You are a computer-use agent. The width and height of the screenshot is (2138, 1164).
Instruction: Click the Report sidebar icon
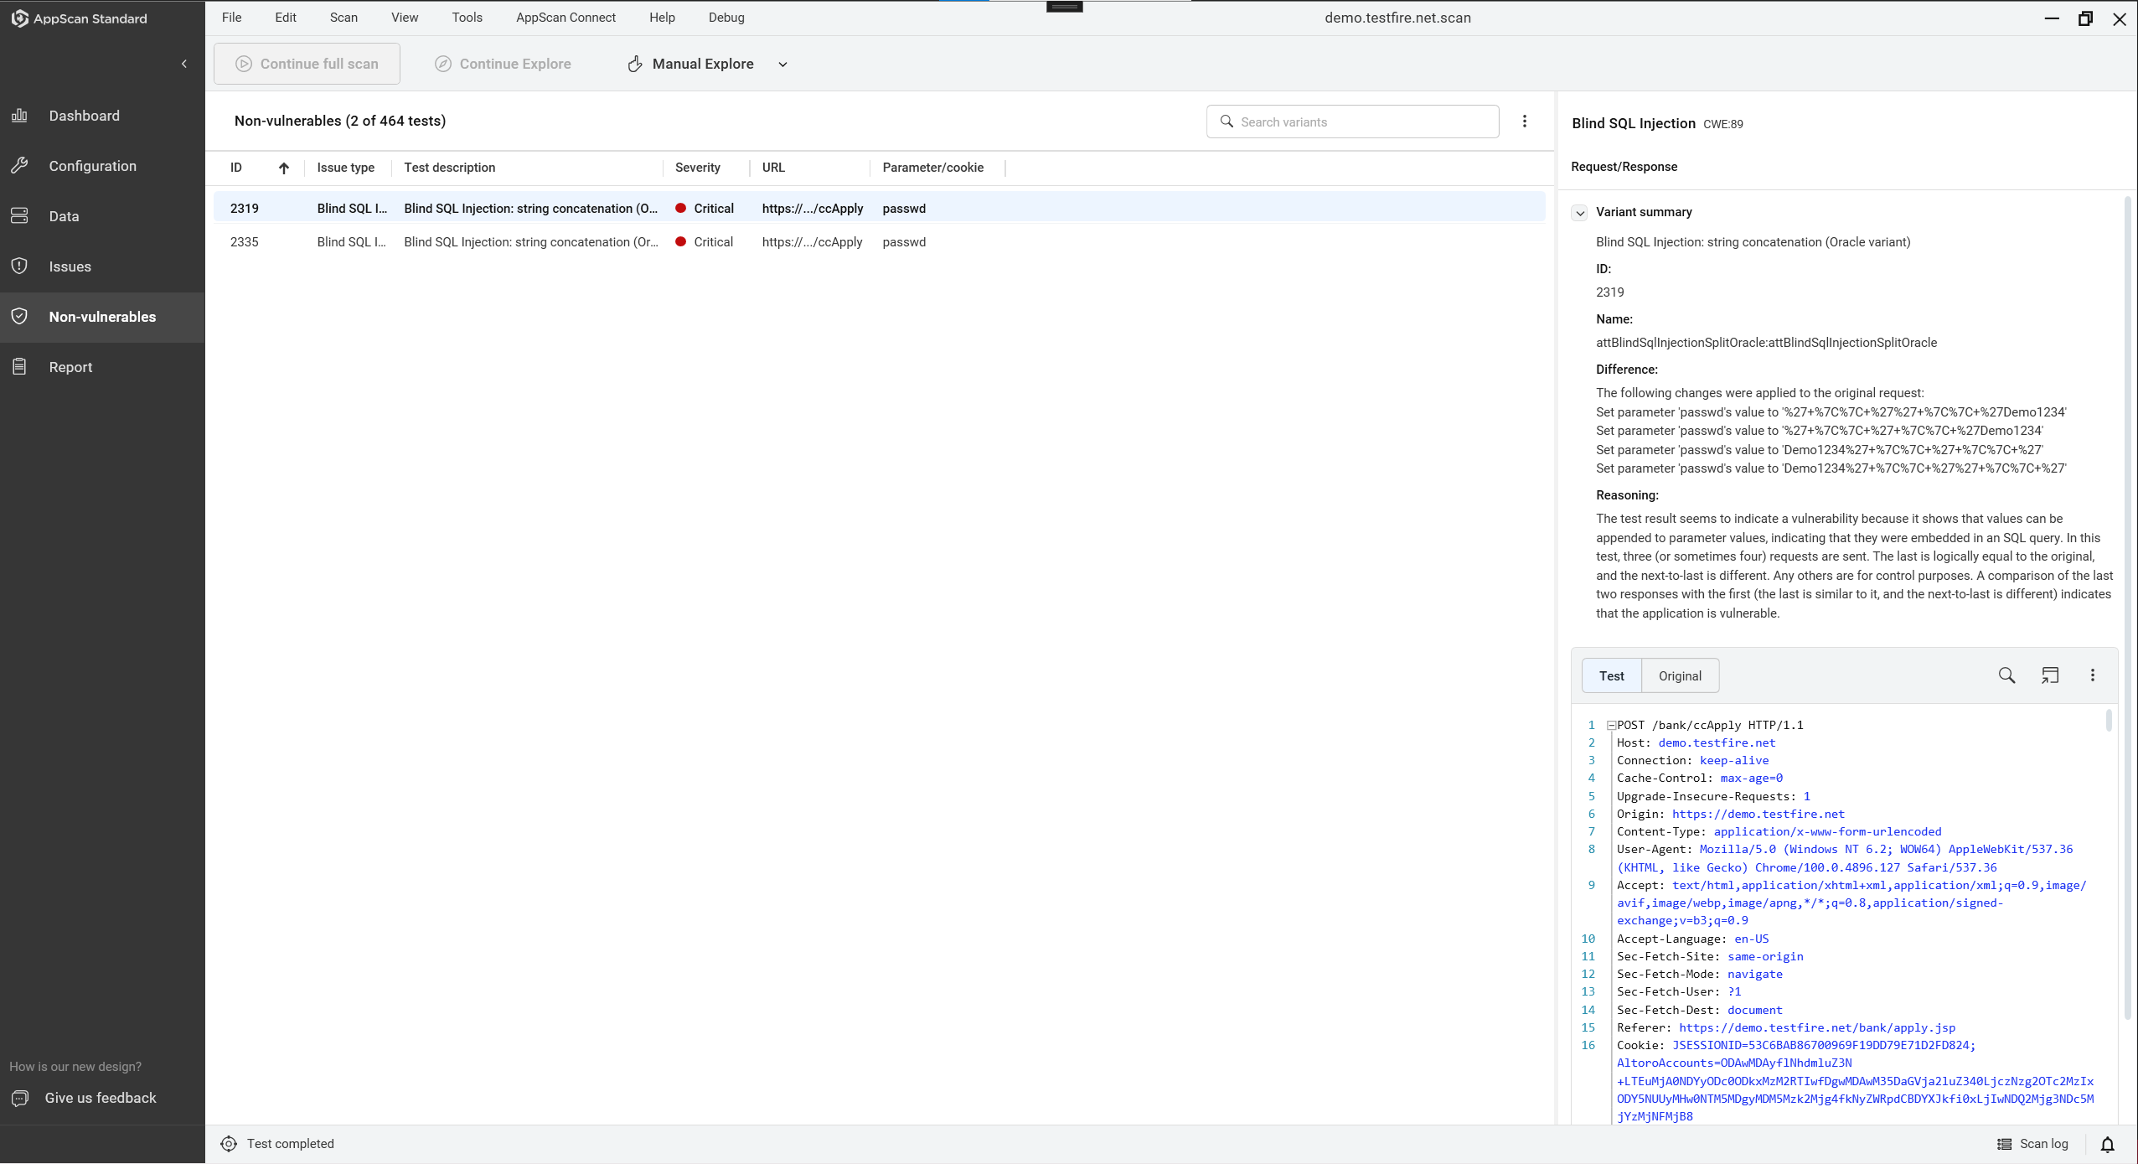(x=20, y=365)
